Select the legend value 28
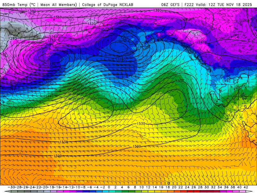This screenshot has height=193, width=257. [x=200, y=187]
